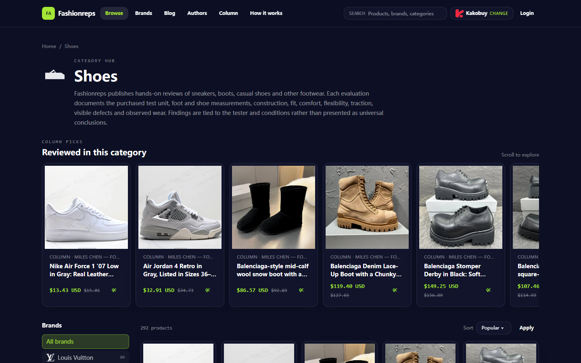Open the black Stomper Derby shoe image
Viewport: 581px width, 363px height.
tap(461, 207)
